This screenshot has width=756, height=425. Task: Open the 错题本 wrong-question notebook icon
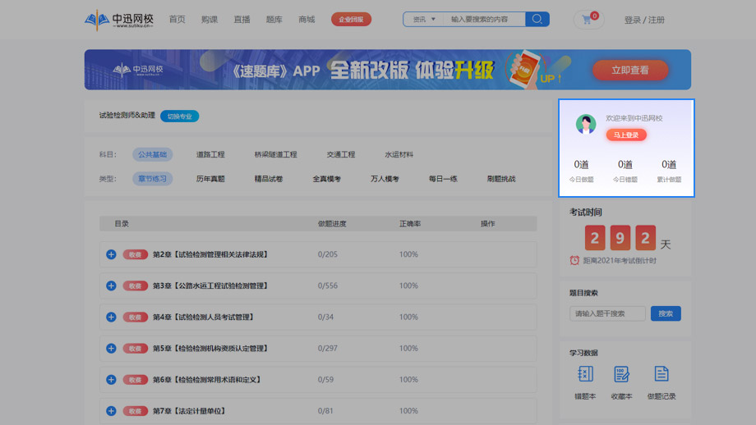pyautogui.click(x=585, y=374)
